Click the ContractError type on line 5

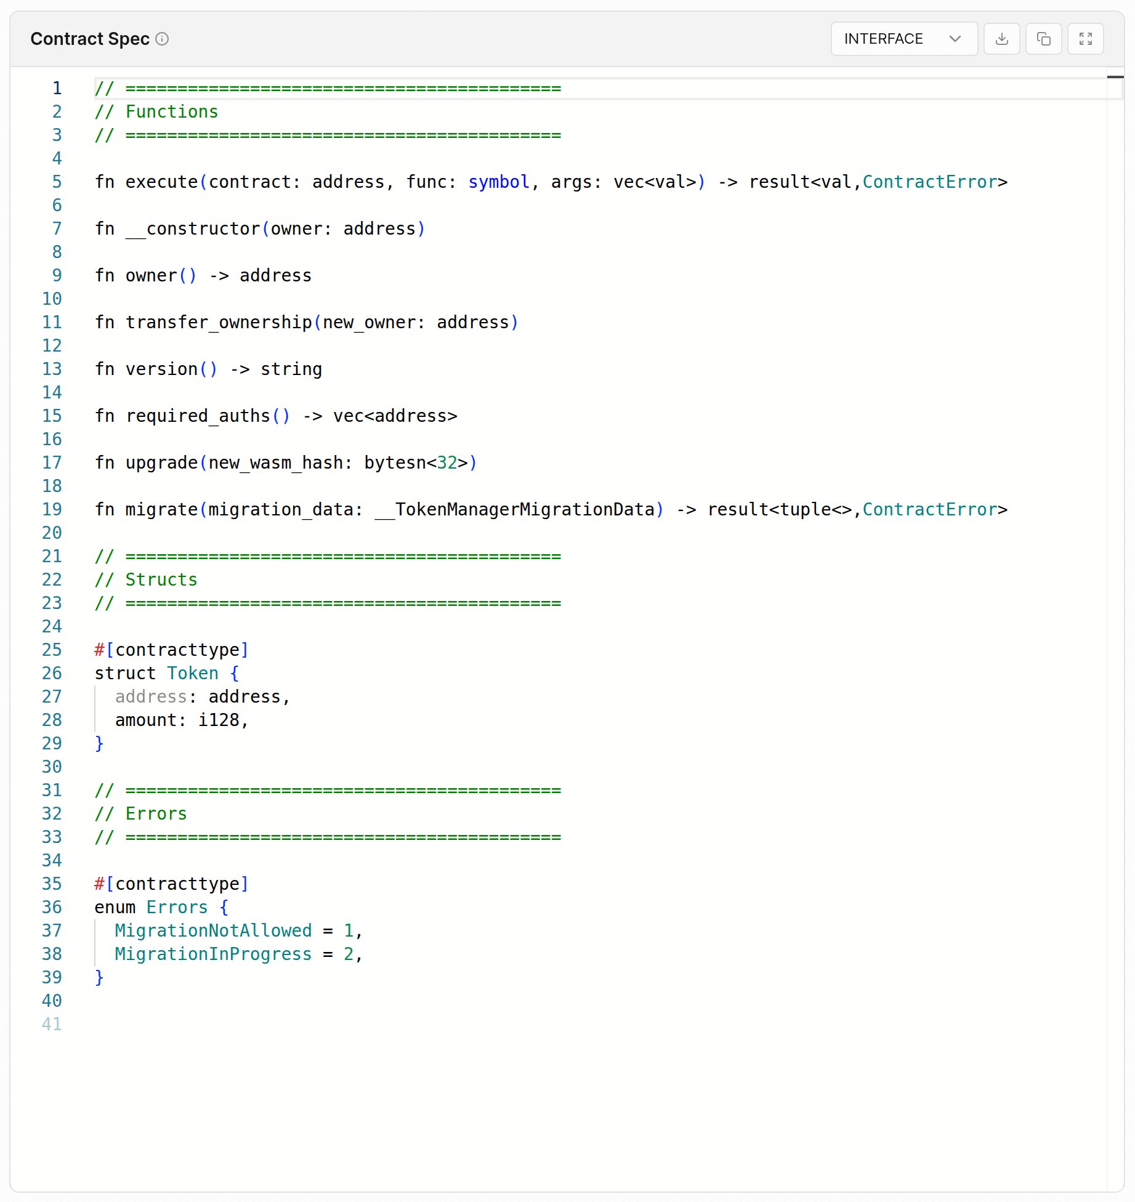coord(929,182)
